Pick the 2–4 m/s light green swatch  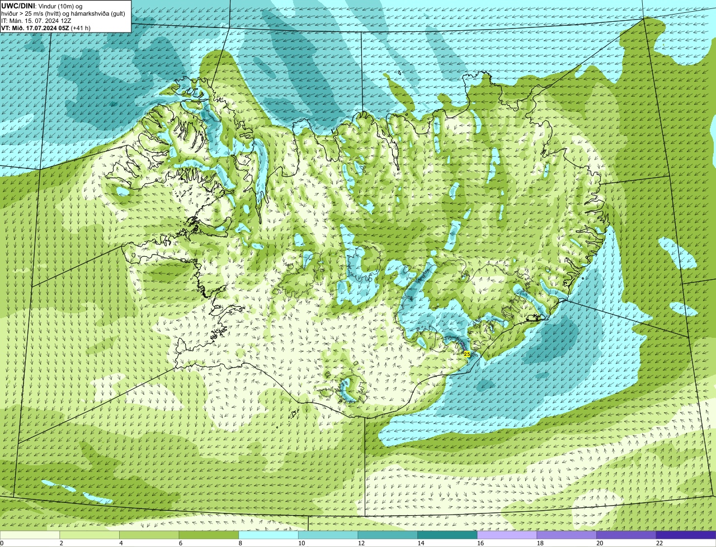(89, 535)
